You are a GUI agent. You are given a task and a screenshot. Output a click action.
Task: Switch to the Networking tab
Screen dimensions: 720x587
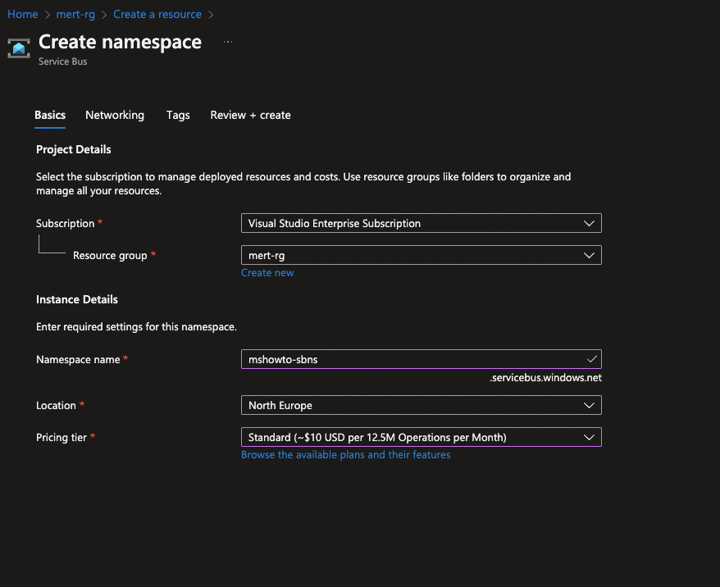pyautogui.click(x=115, y=116)
